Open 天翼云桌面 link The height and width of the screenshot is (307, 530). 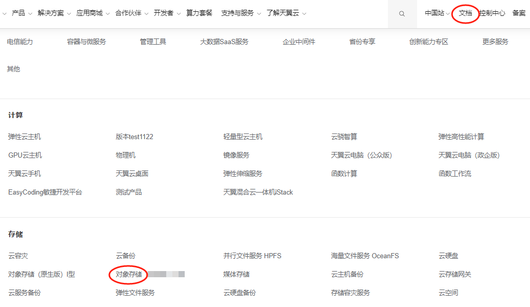(132, 174)
